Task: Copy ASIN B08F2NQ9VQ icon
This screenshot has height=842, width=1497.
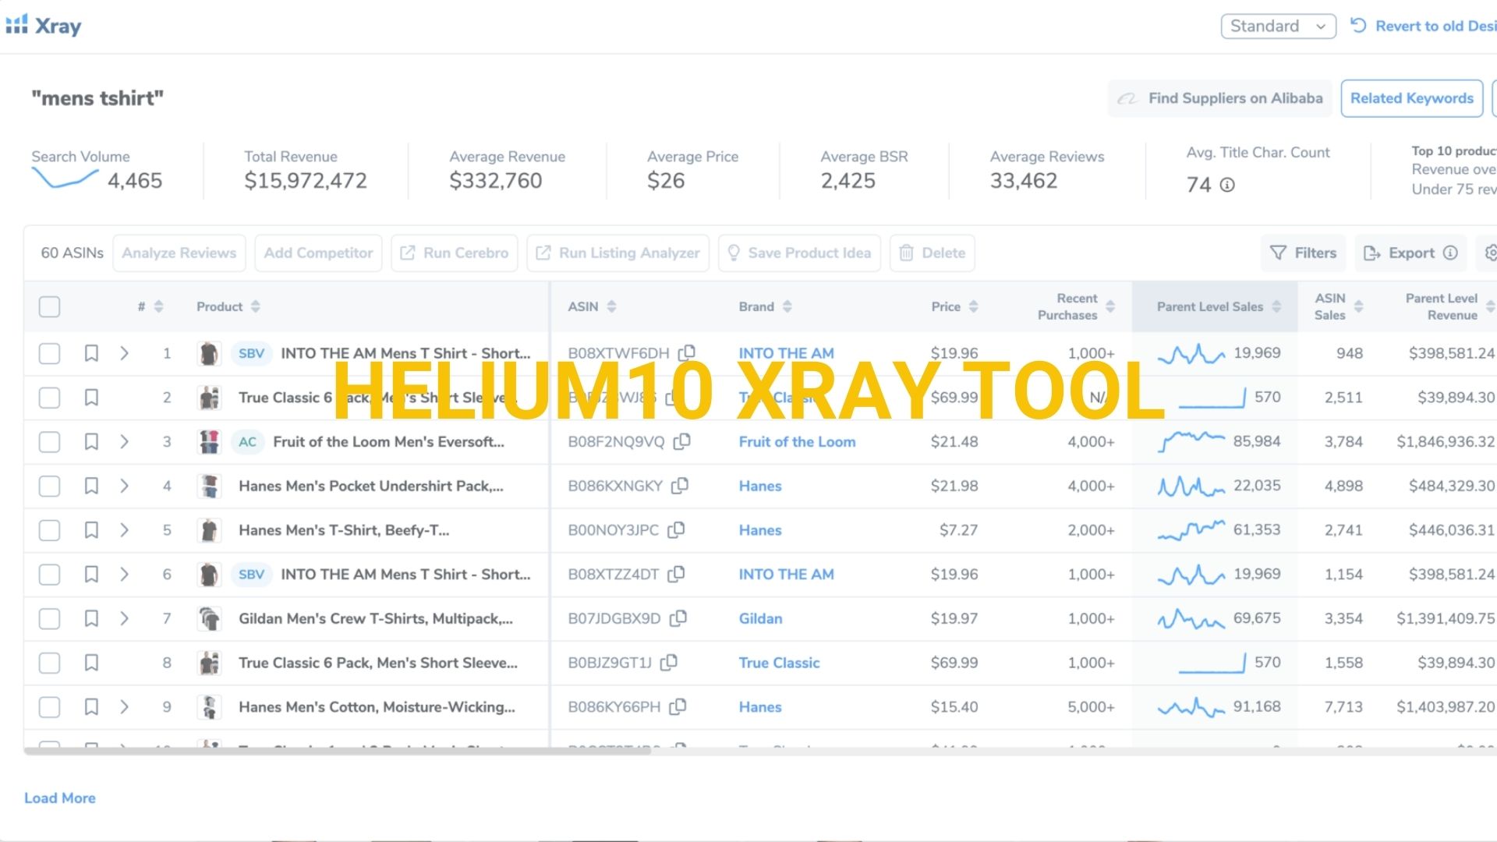Action: pyautogui.click(x=682, y=441)
